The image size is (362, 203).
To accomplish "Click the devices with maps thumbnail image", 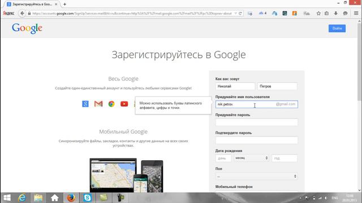I will [x=126, y=175].
